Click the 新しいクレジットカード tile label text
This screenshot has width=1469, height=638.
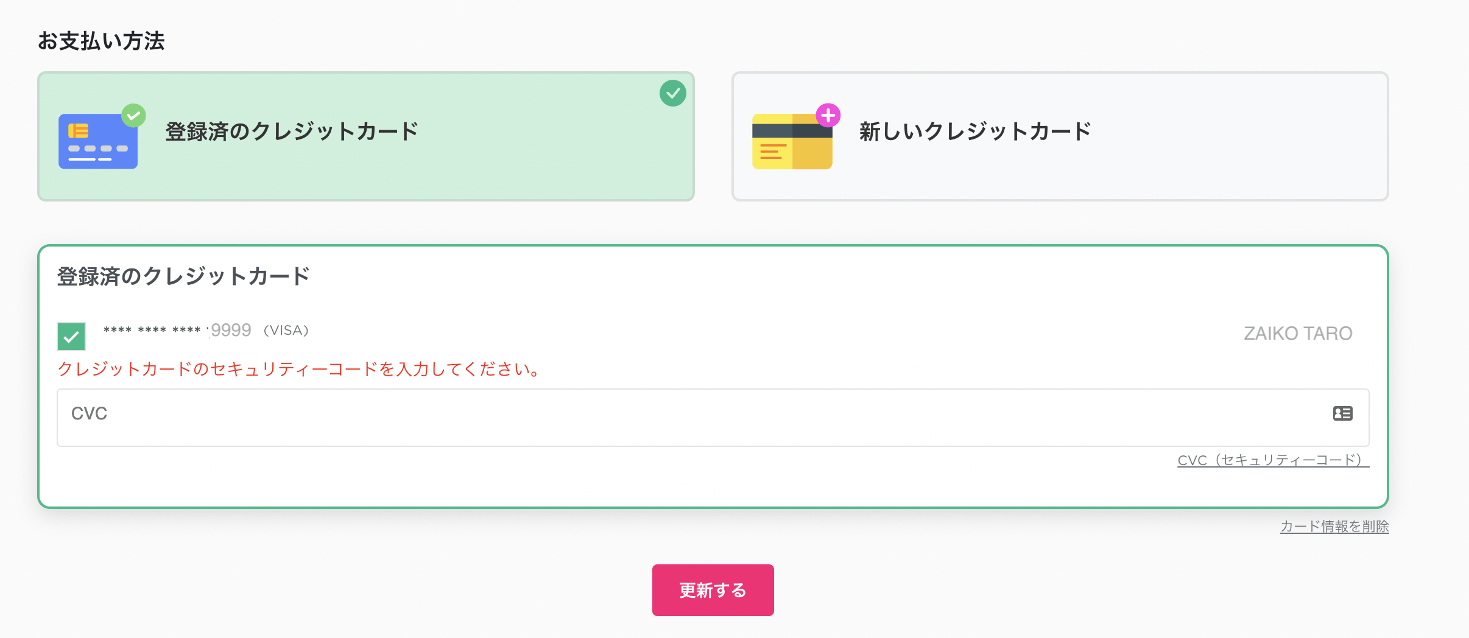pos(975,131)
